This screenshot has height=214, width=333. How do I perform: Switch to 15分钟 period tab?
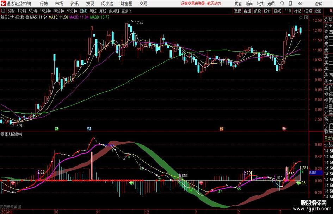click(45, 11)
